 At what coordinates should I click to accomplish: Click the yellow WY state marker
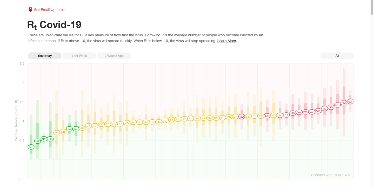[57, 133]
